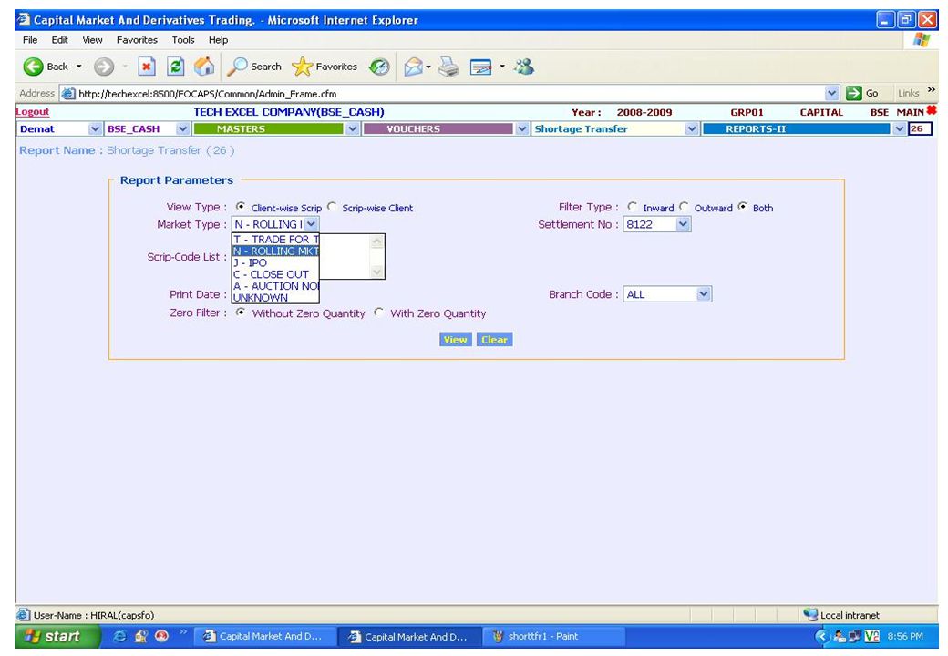Choose J - IPO market option

(x=275, y=262)
